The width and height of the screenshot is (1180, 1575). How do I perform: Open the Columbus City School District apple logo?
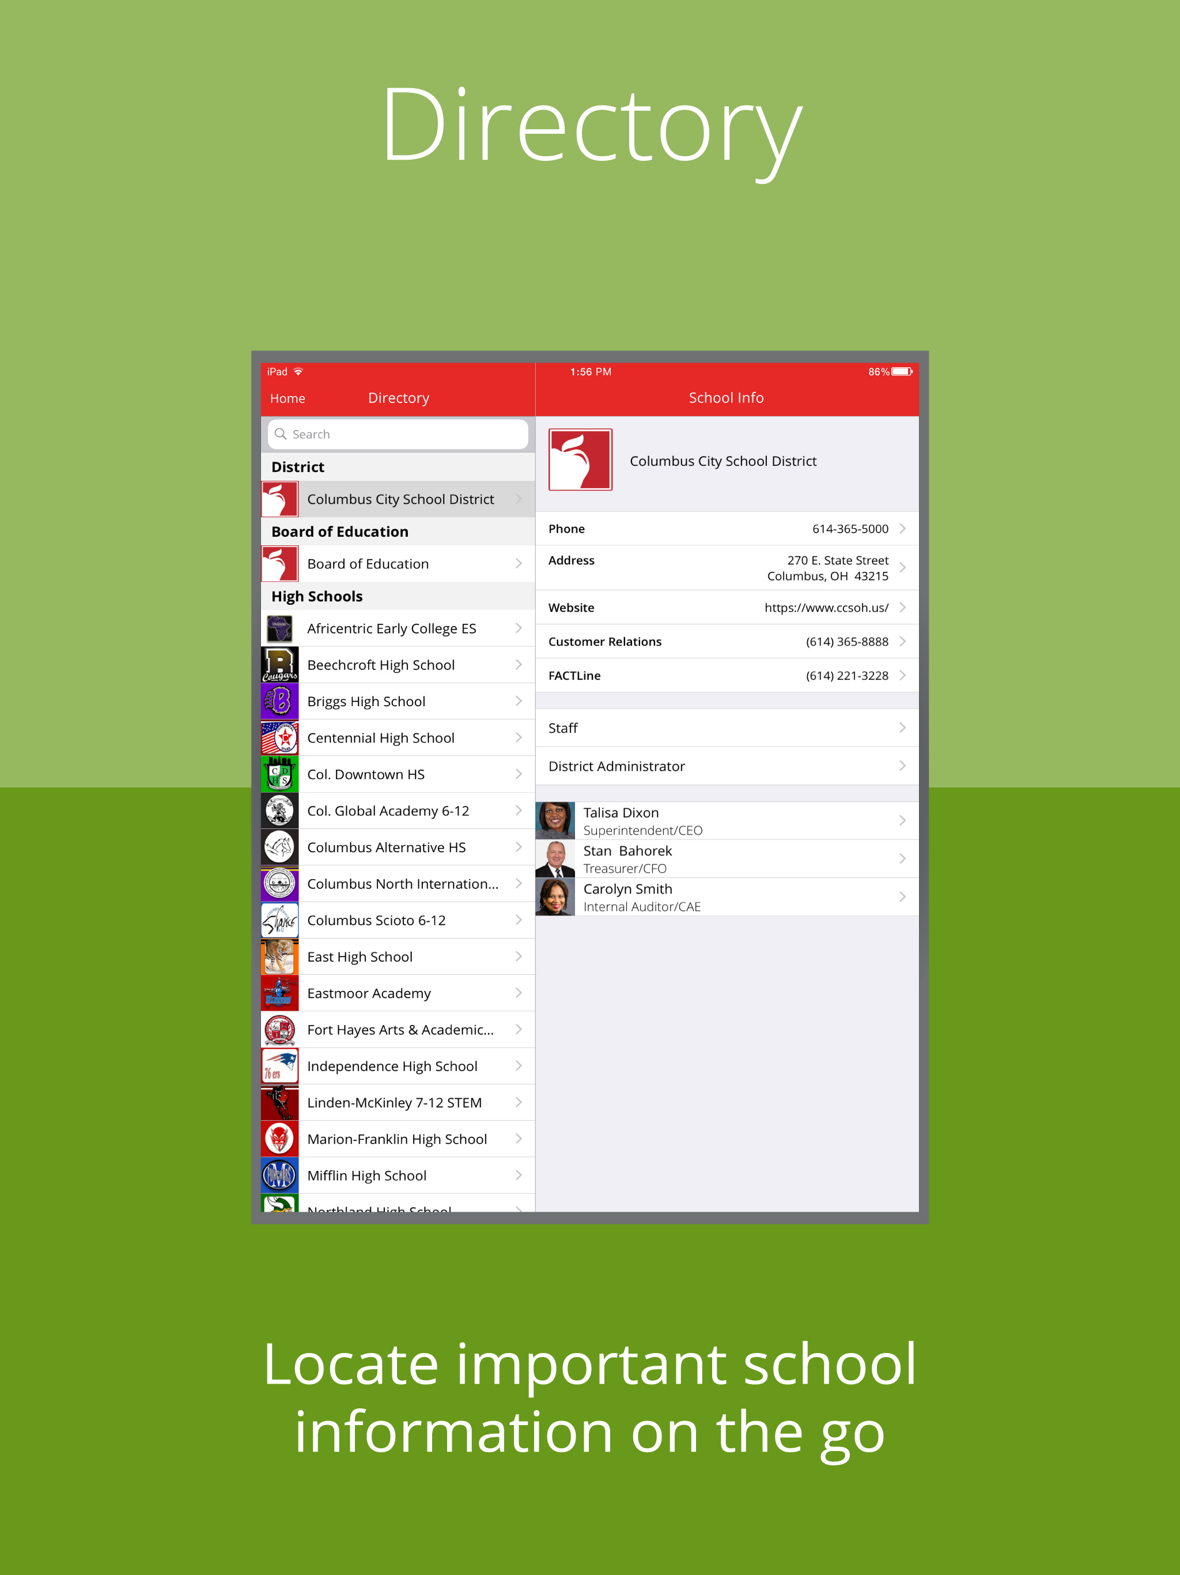pyautogui.click(x=279, y=499)
